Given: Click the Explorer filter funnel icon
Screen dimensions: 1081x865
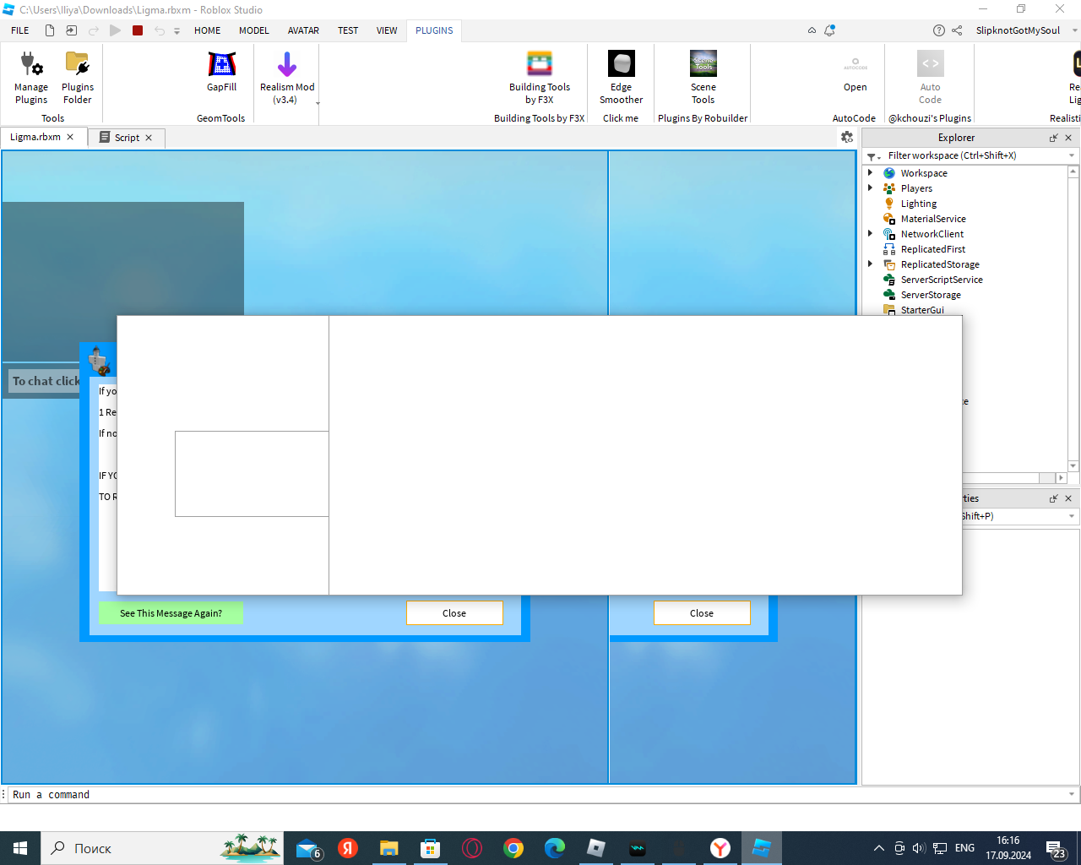Looking at the screenshot, I should pos(872,156).
